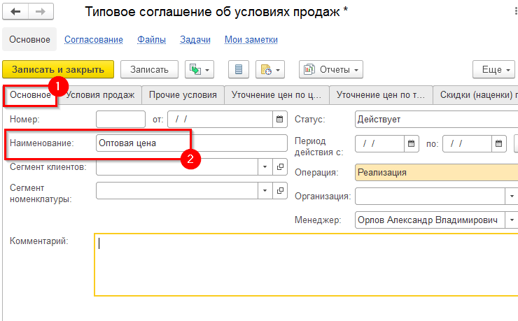
Task: Open the Еще menu
Action: (x=492, y=69)
